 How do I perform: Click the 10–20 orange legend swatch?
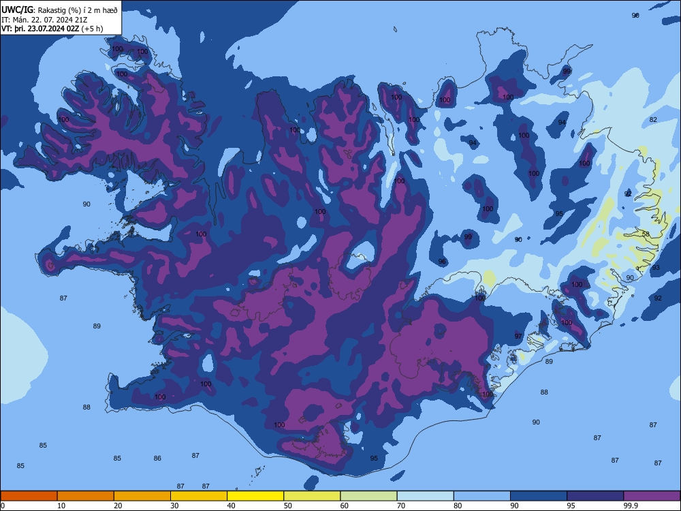pyautogui.click(x=86, y=496)
